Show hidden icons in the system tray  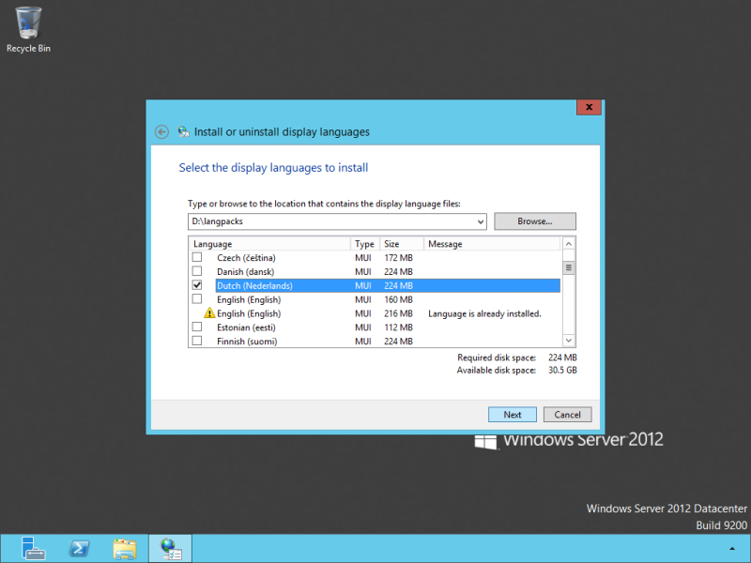[732, 549]
